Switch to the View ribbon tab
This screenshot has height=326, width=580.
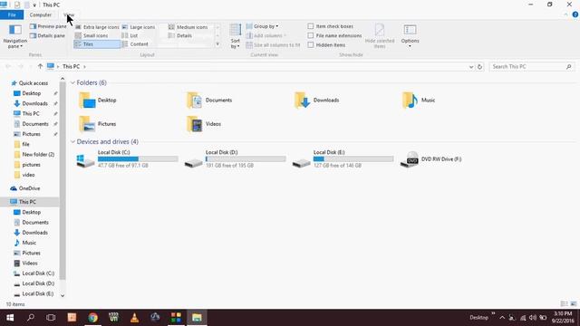[x=69, y=14]
